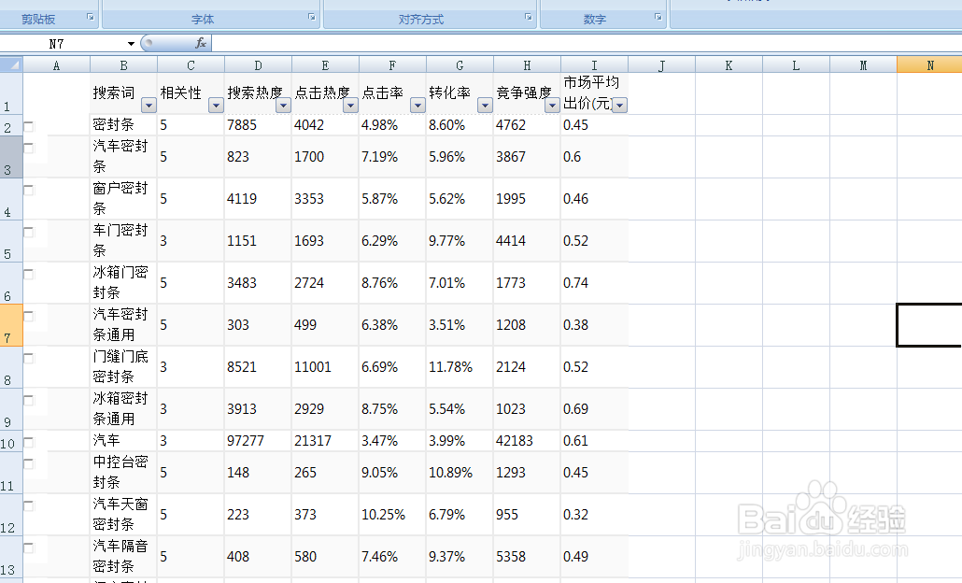The width and height of the screenshot is (962, 583).
Task: Click the Insert Function fx icon
Action: [x=201, y=43]
